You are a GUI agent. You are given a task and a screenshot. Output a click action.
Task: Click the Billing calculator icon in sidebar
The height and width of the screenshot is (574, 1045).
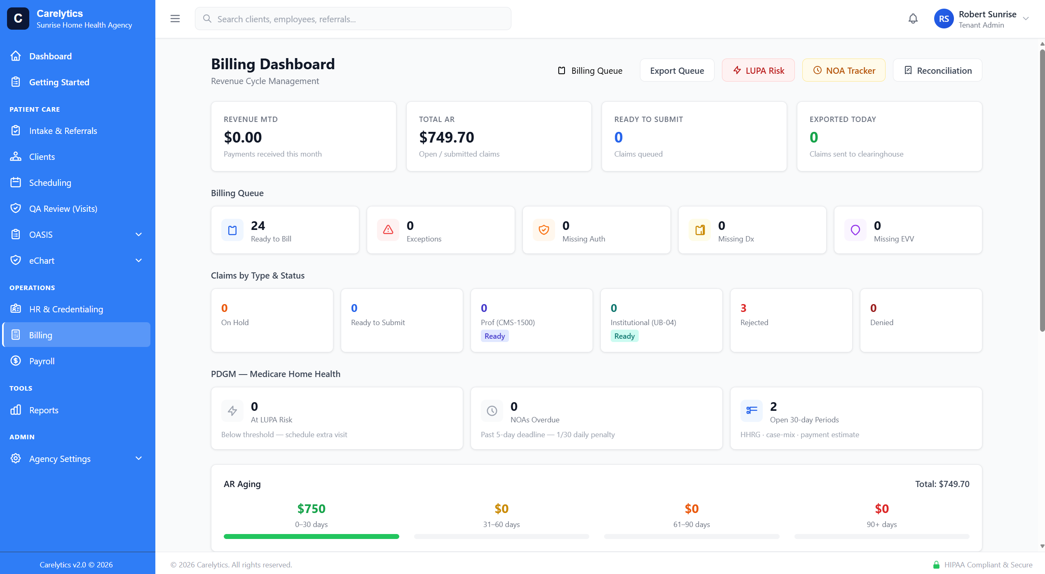[x=16, y=335]
